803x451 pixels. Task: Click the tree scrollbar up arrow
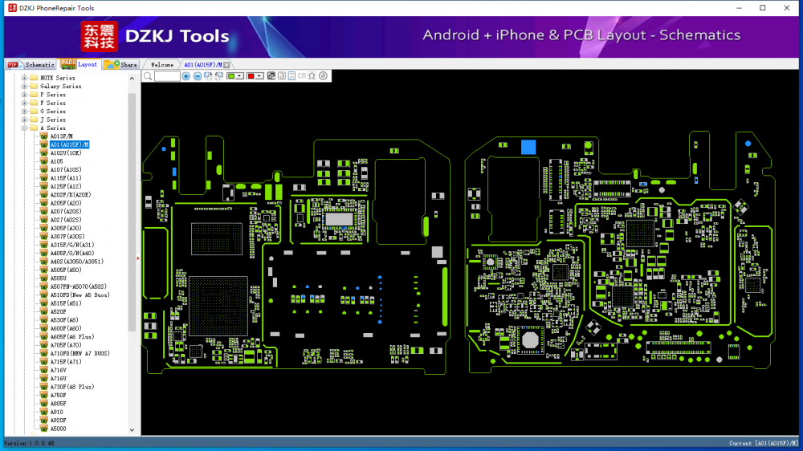[x=132, y=79]
